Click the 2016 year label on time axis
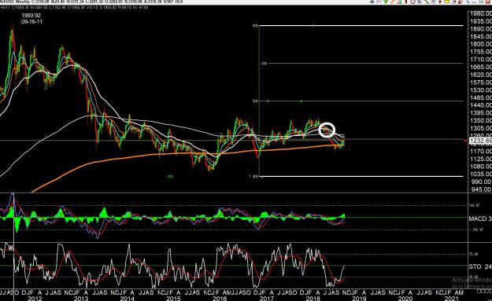Image resolution: width=492 pixels, height=301 pixels. tap(220, 298)
